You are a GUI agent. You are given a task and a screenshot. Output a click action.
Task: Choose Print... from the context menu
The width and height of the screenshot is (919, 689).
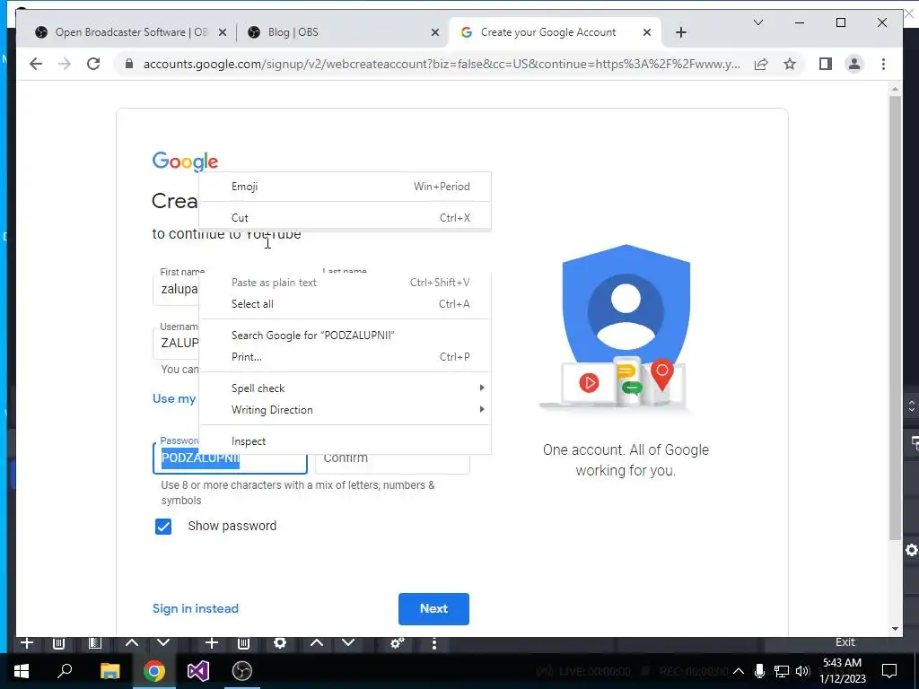pos(345,357)
